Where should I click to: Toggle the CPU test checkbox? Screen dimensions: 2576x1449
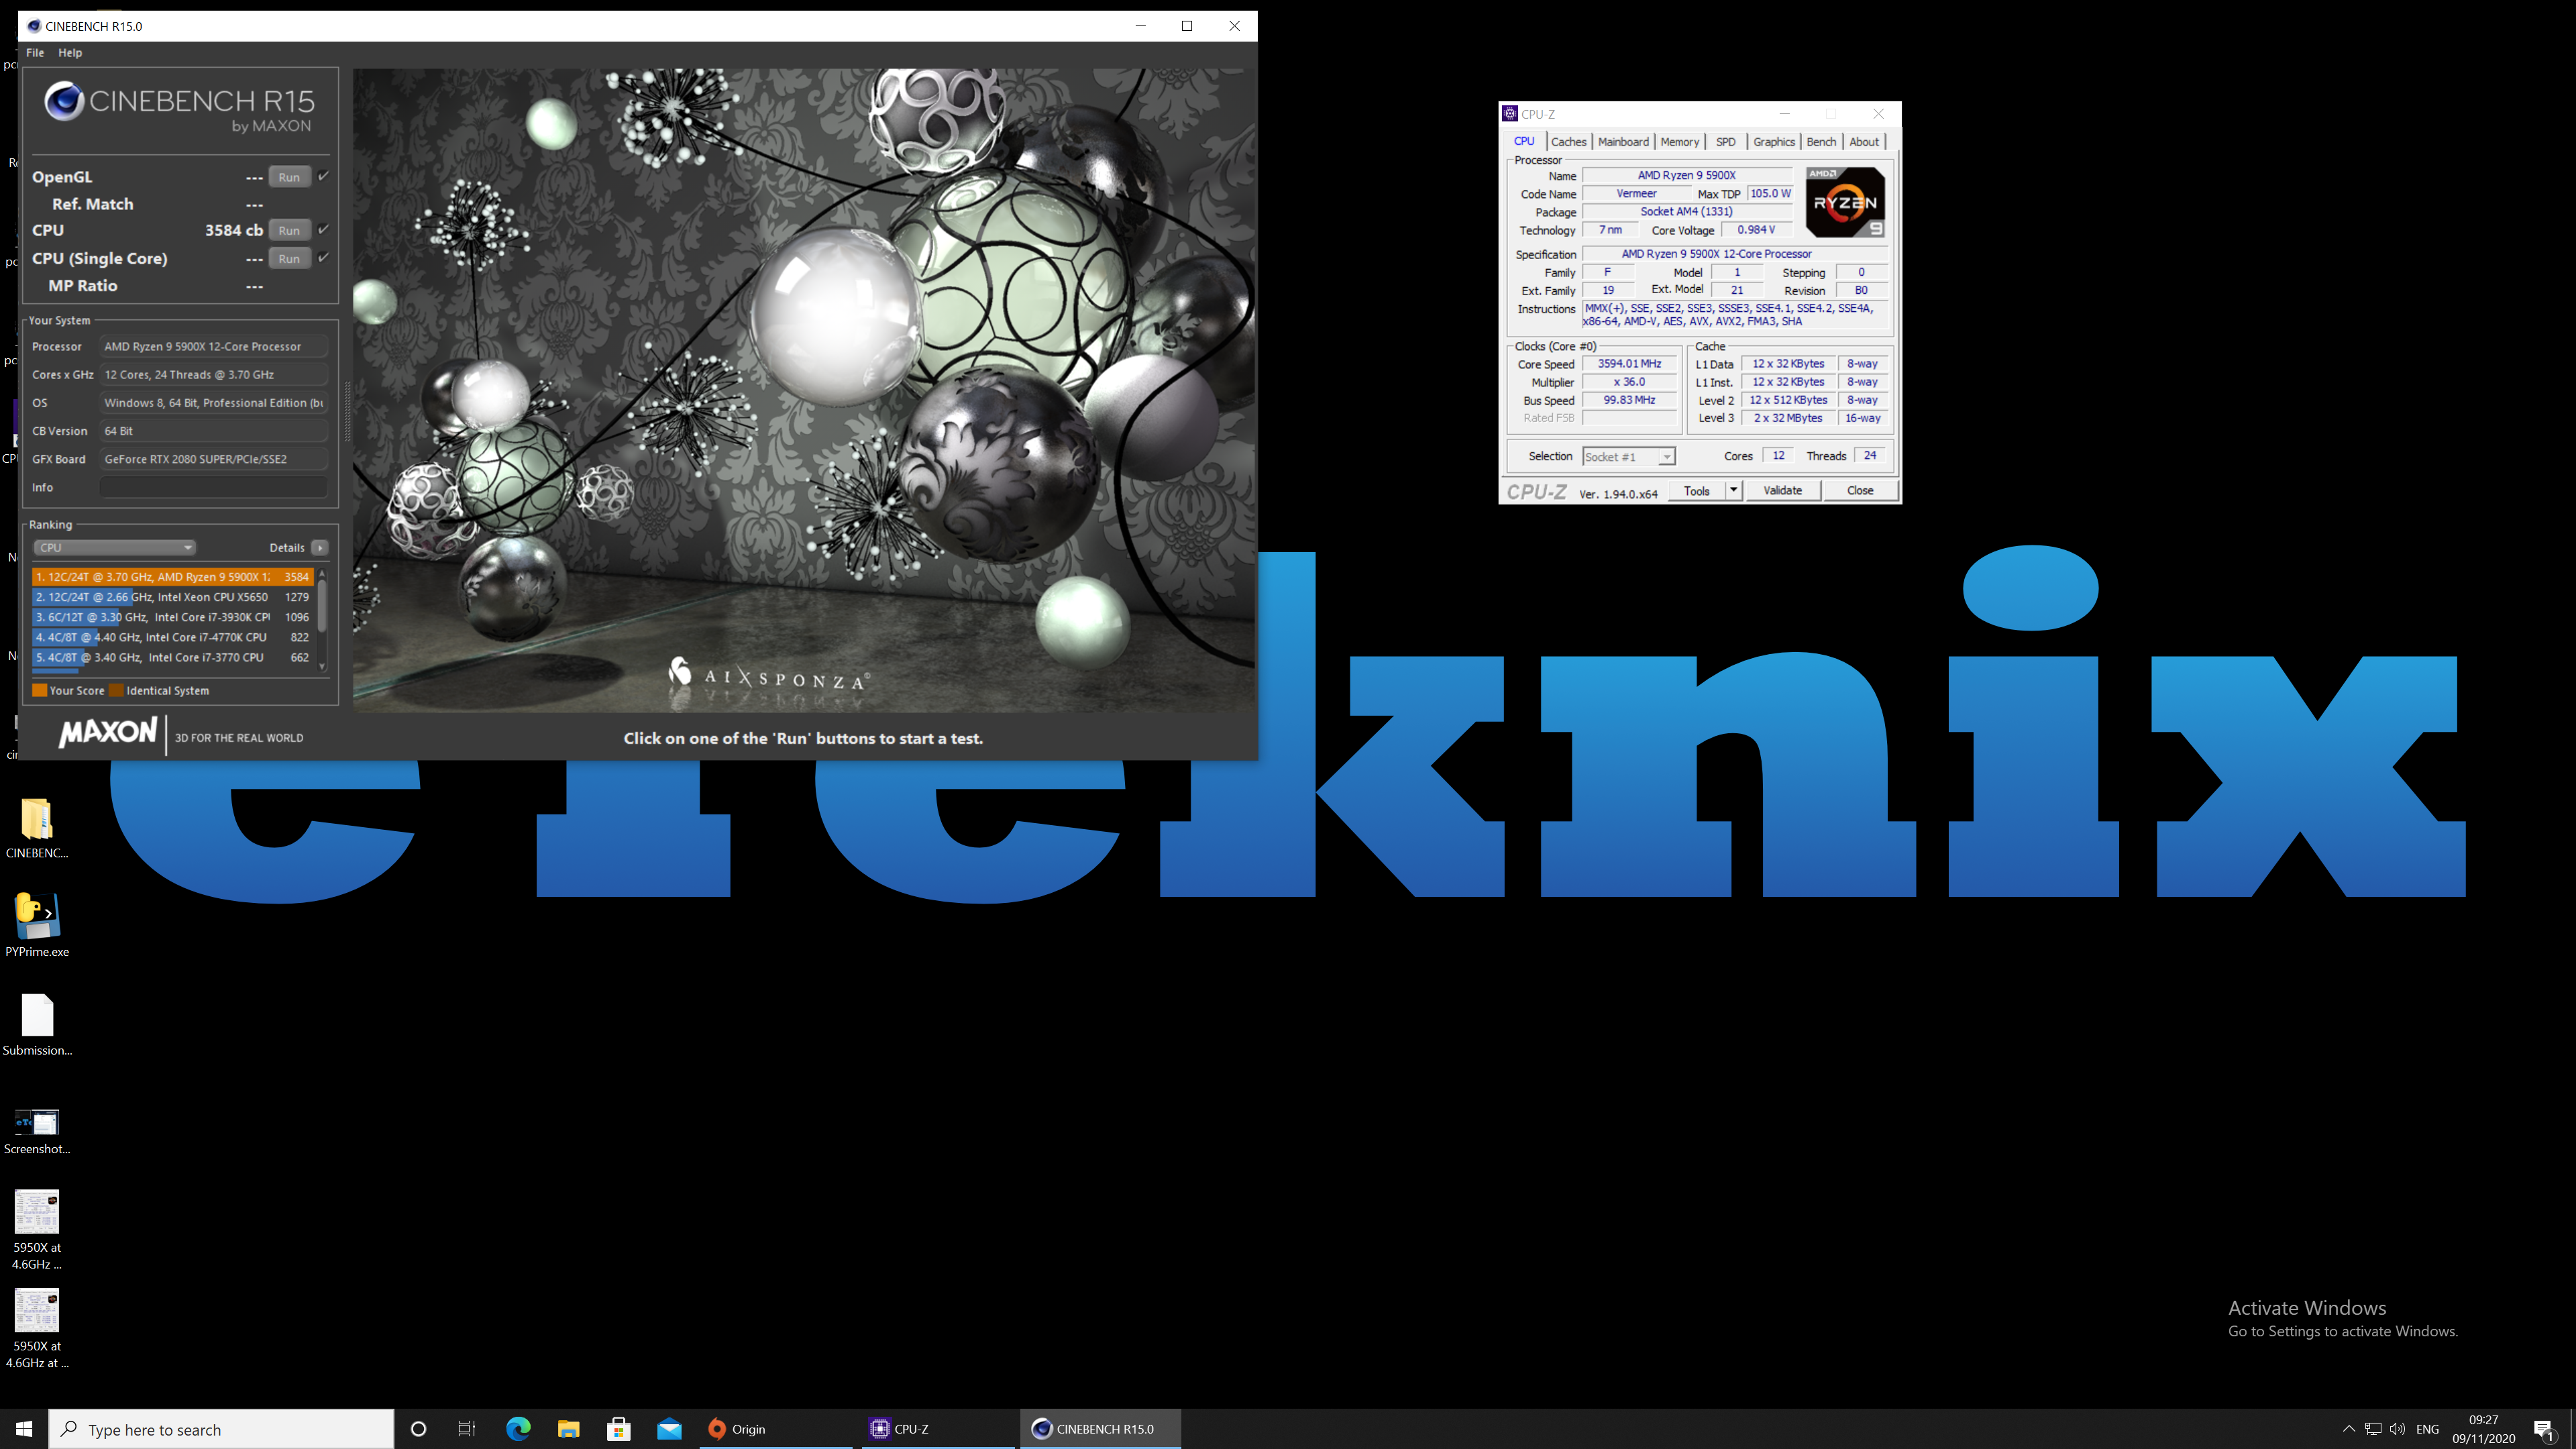323,229
